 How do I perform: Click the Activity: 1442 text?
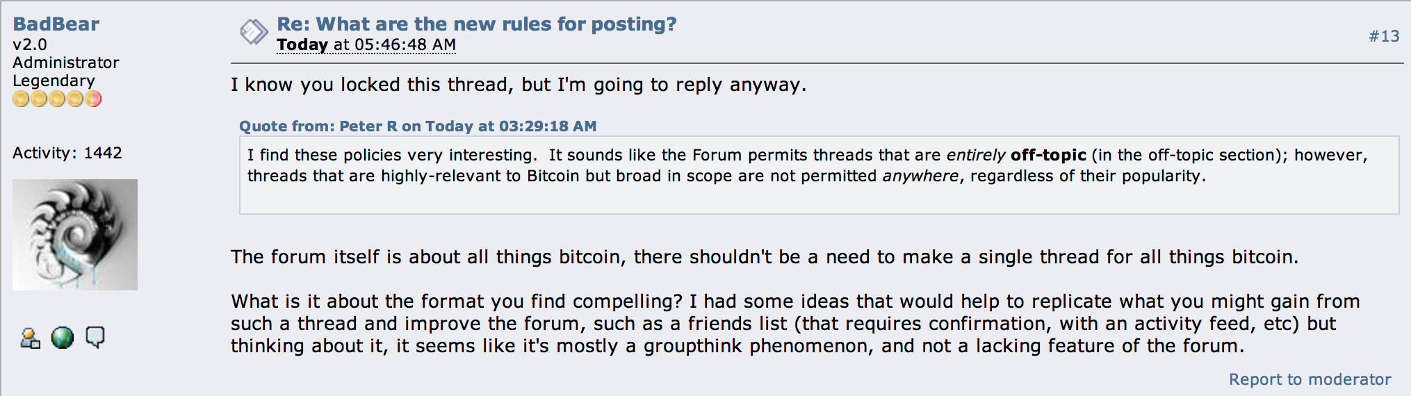point(67,153)
